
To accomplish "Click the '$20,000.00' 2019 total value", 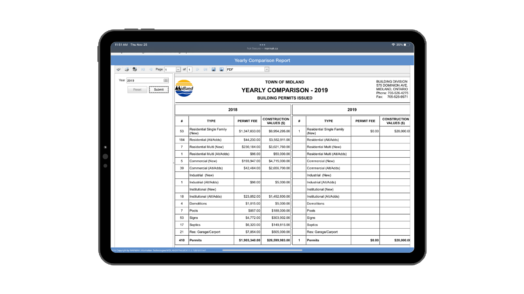I will [x=402, y=240].
